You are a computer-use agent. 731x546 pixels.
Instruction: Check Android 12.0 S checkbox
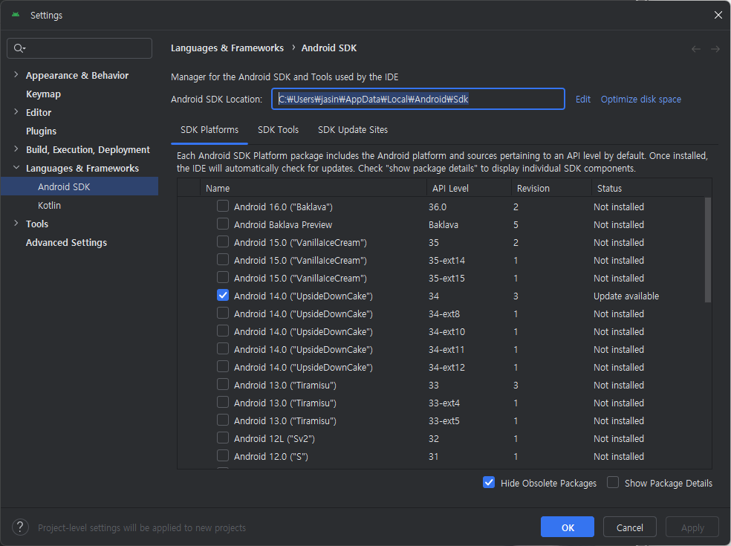coord(223,456)
